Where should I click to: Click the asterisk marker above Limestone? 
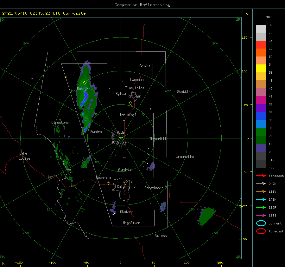click(60, 120)
